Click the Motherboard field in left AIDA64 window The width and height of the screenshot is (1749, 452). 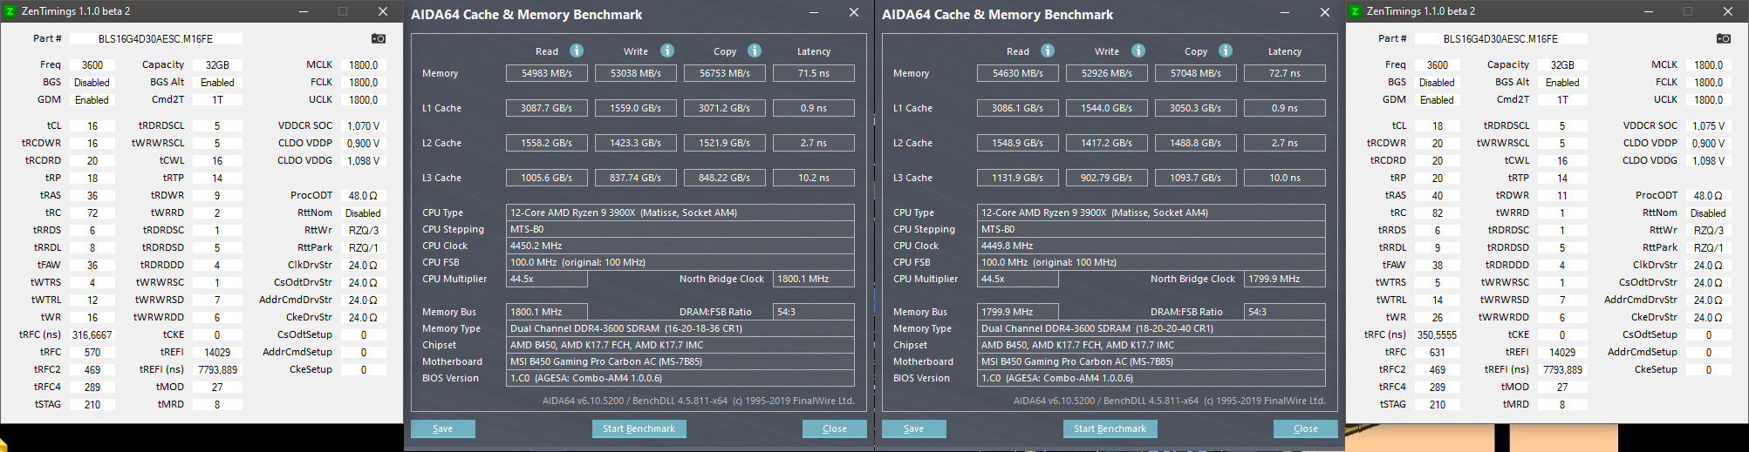click(x=680, y=361)
